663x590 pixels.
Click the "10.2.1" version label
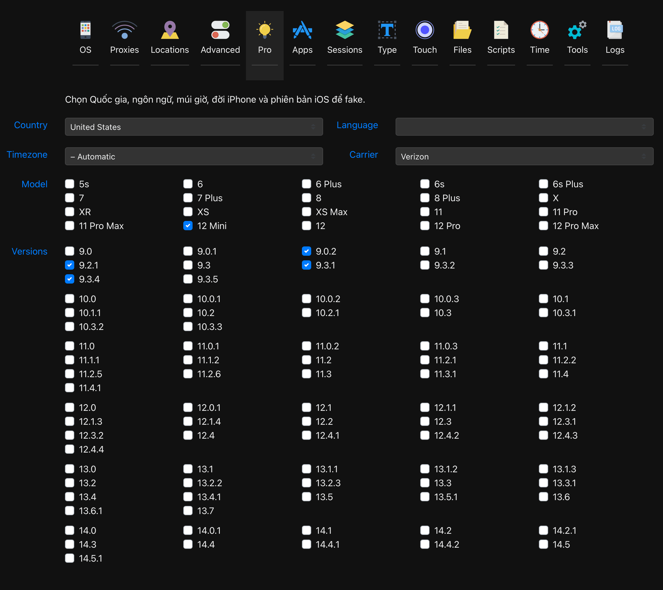(327, 313)
